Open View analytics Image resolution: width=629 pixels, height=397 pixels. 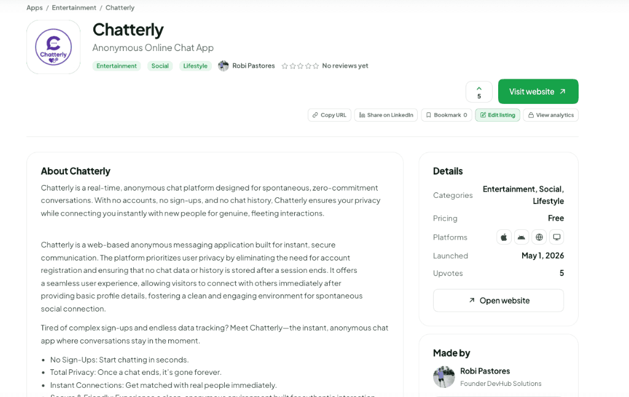point(551,115)
